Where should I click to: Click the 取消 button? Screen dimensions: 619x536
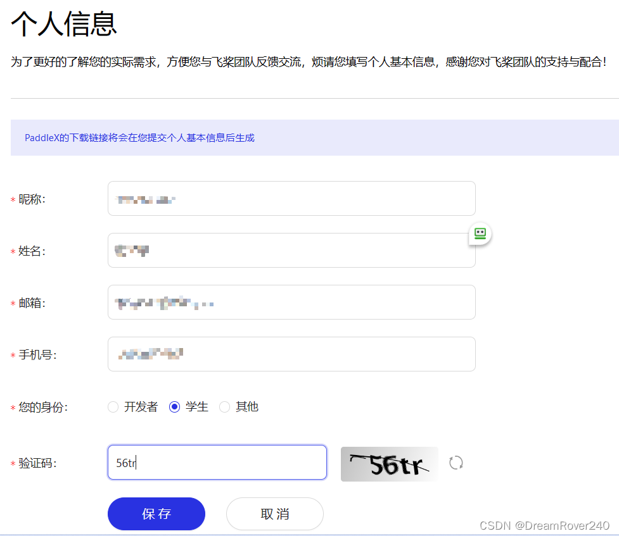tap(275, 513)
